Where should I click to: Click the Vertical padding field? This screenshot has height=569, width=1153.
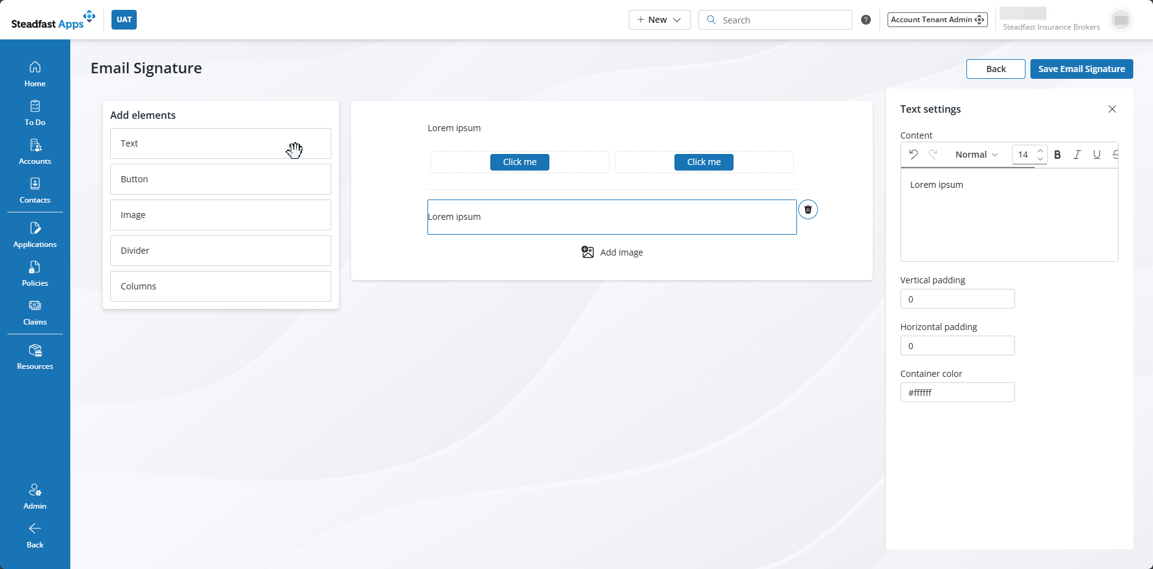(x=957, y=299)
